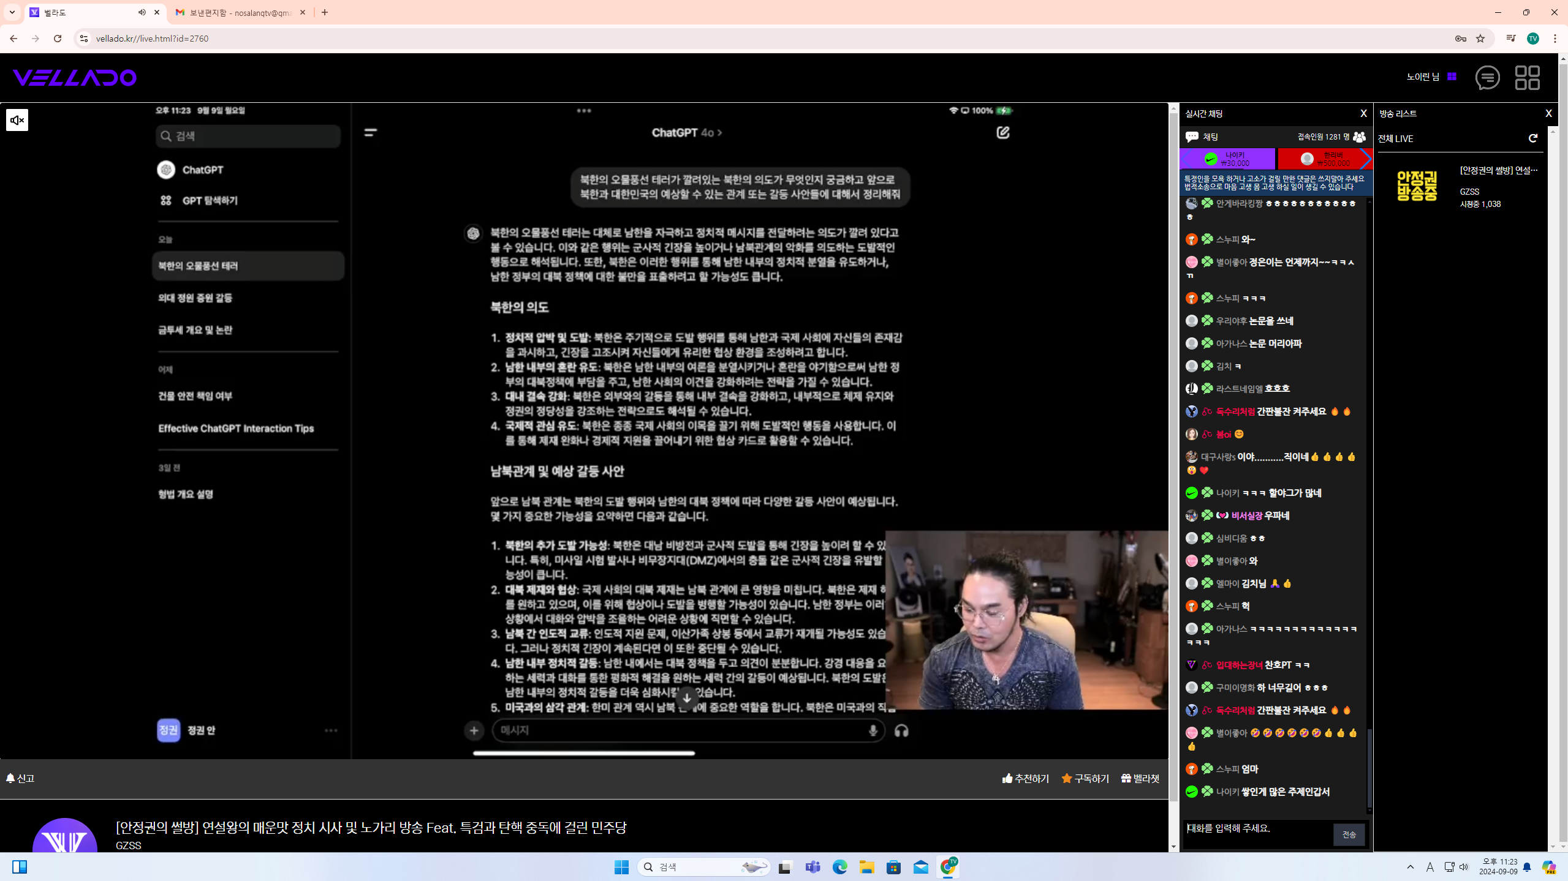Open the 정권 안 profile options dots
Viewport: 1568px width, 881px height.
pos(330,730)
